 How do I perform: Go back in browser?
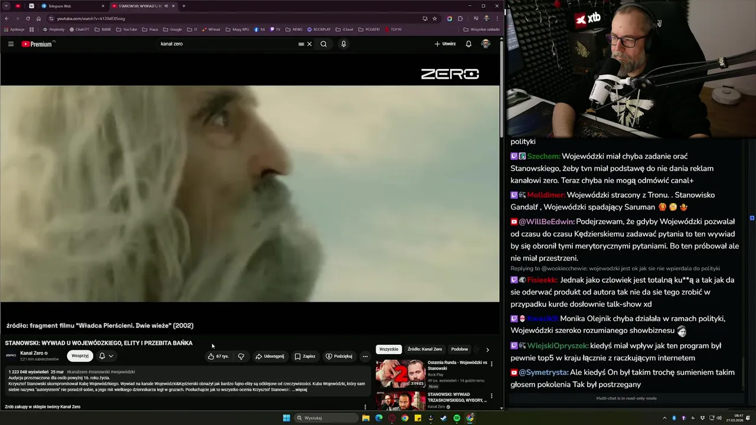pyautogui.click(x=7, y=18)
